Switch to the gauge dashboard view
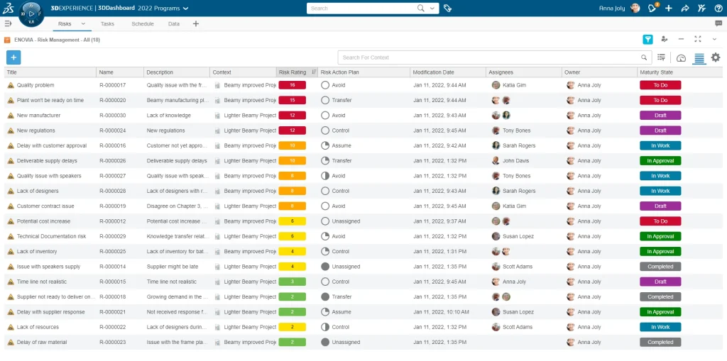 [681, 58]
